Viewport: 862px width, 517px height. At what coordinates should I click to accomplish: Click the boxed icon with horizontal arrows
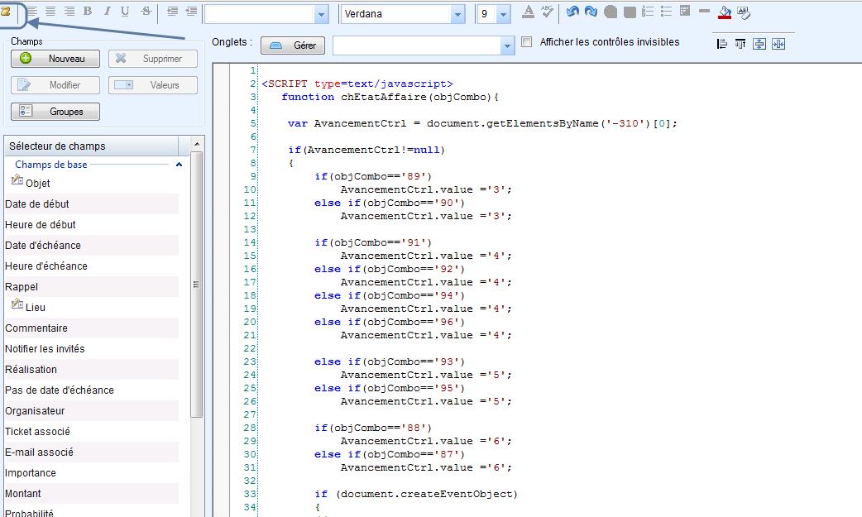click(x=778, y=44)
